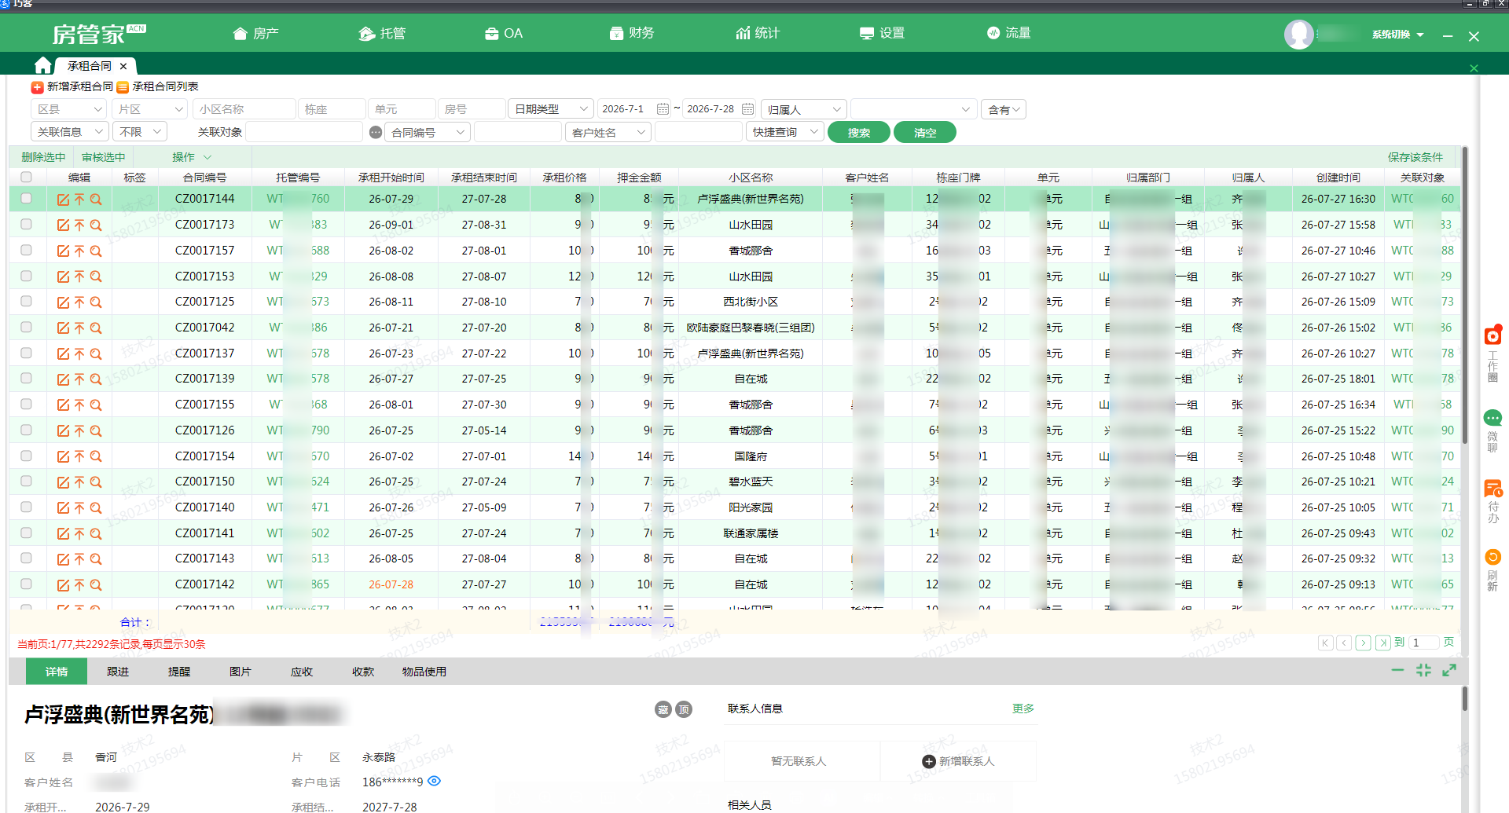Click the green 搜索 search button
Screen dimensions: 1509x813
point(859,133)
